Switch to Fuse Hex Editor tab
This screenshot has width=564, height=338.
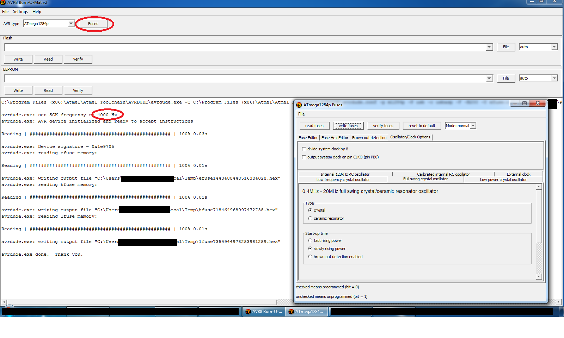(335, 138)
